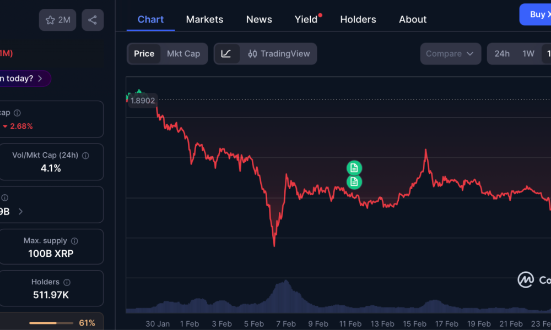Click the blue Buy button
The width and height of the screenshot is (551, 330).
point(537,15)
